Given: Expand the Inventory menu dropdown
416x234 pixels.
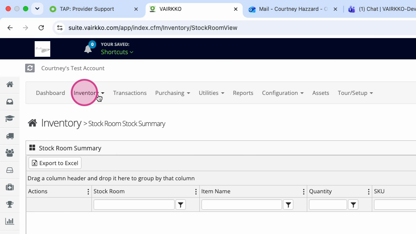Looking at the screenshot, I should (89, 93).
